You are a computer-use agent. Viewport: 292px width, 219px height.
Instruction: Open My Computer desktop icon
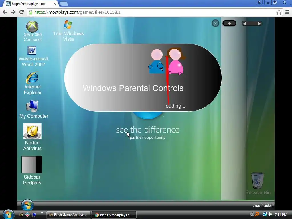pos(34,109)
